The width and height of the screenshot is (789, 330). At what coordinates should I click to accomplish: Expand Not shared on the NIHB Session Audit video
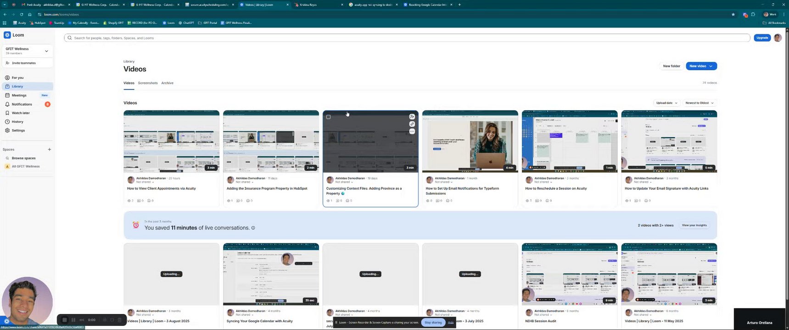pyautogui.click(x=543, y=315)
